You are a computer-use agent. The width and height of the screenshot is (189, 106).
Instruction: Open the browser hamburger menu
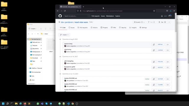[x=174, y=11]
